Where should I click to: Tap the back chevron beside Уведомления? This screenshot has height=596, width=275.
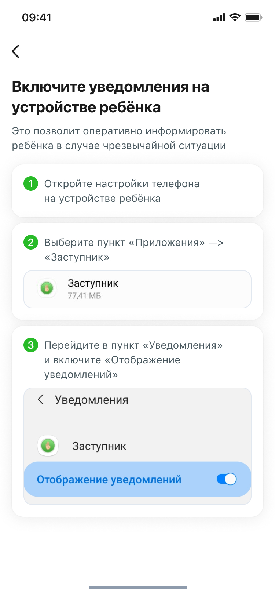coord(41,400)
